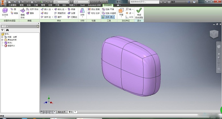
Task: Click the 添加距离 (Add Distance) button
Action: pos(93,9)
